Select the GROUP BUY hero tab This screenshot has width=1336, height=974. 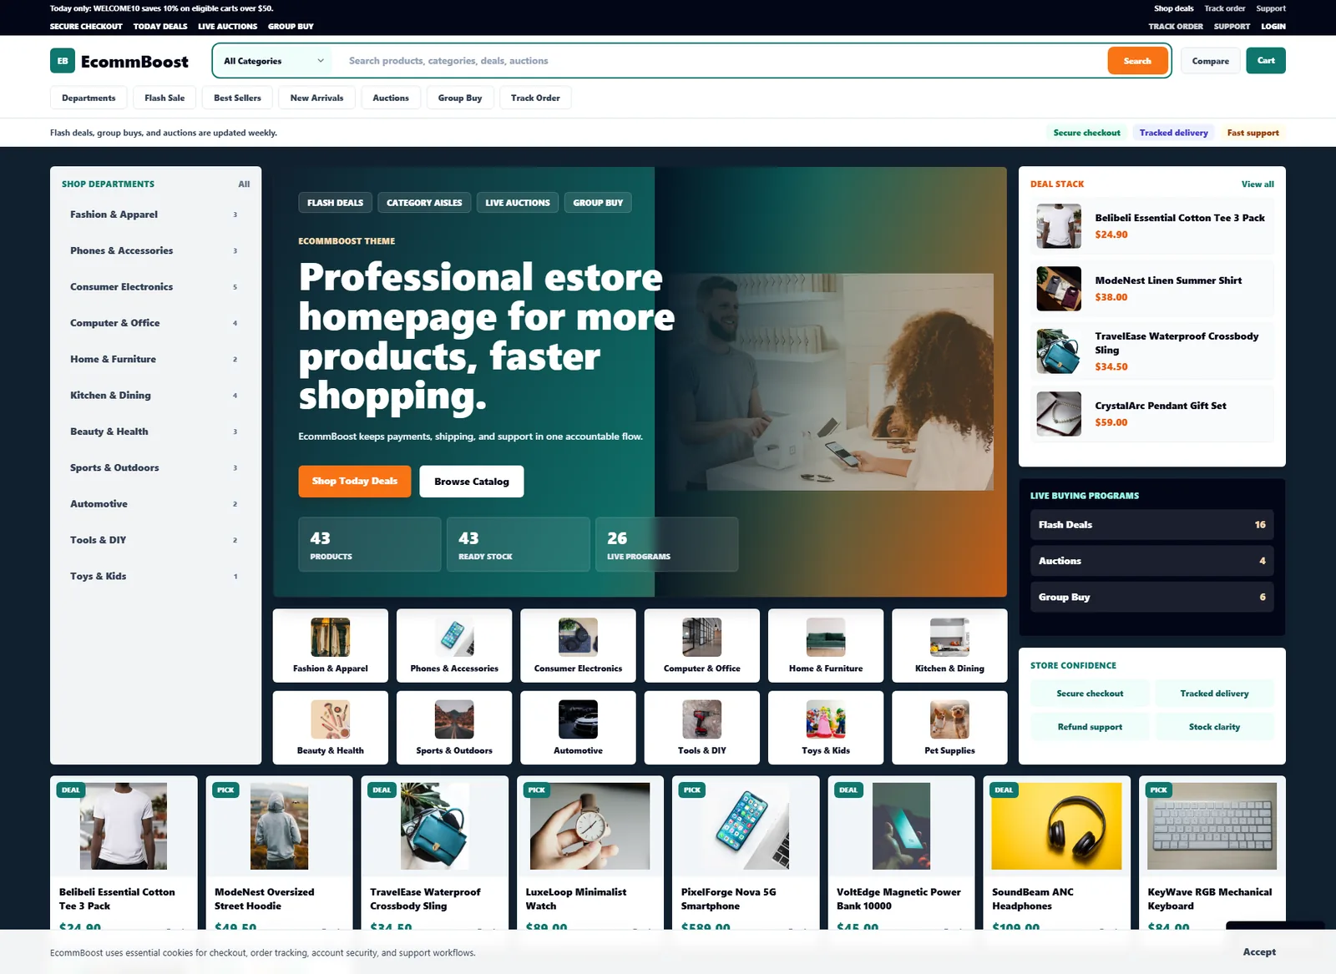pos(598,203)
